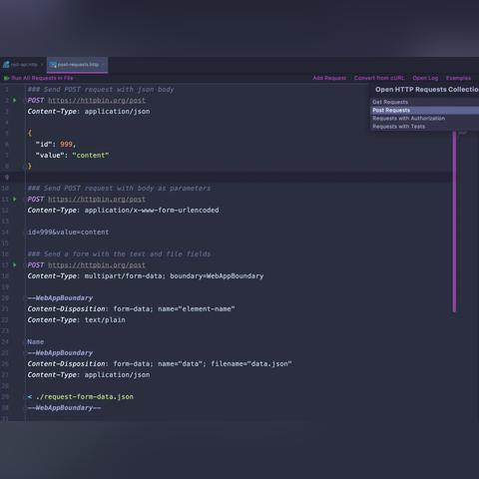Select the post-requests.http tab

tap(78, 65)
